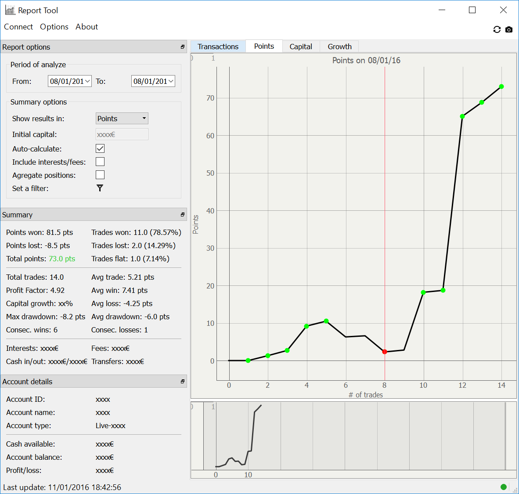Image resolution: width=519 pixels, height=494 pixels.
Task: Toggle the Auto-calculate checkbox
Action: coord(100,148)
